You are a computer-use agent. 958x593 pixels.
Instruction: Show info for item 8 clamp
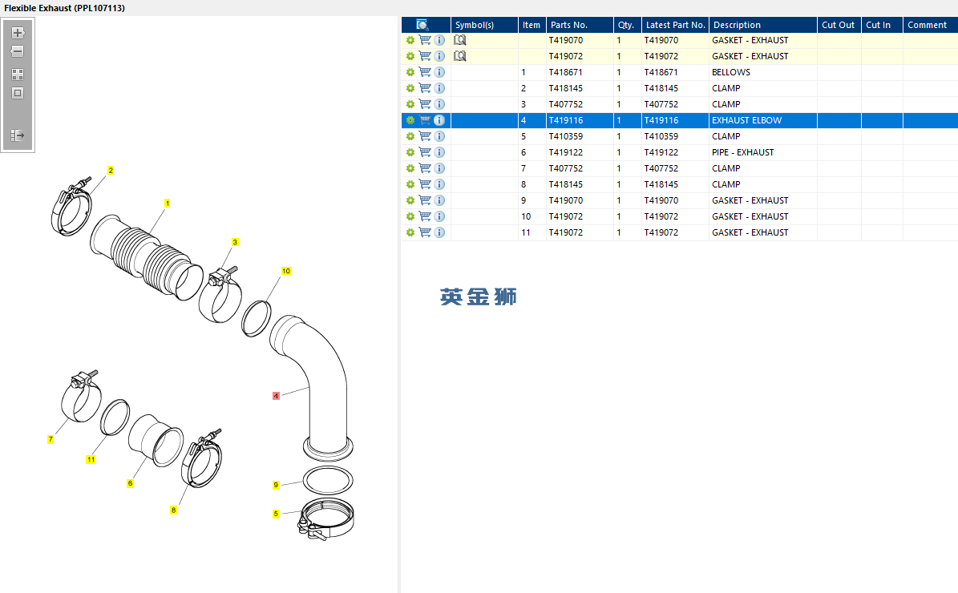click(x=439, y=184)
